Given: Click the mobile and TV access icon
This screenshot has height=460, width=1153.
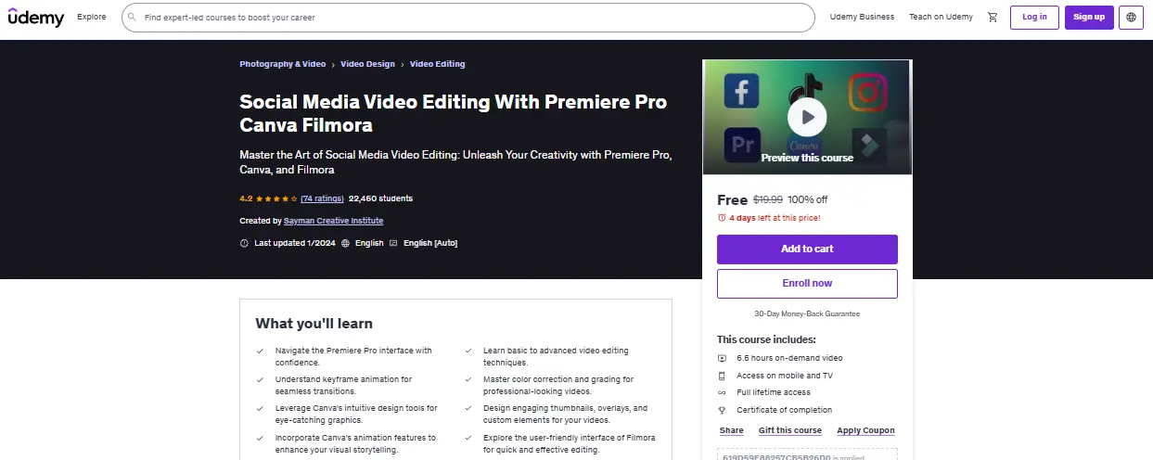Looking at the screenshot, I should [x=723, y=376].
